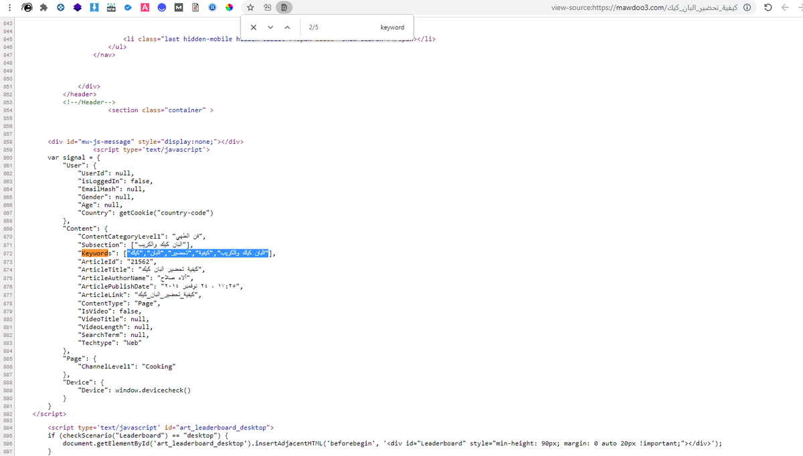
Task: Click the "ArticleTitle" line
Action: [x=140, y=269]
